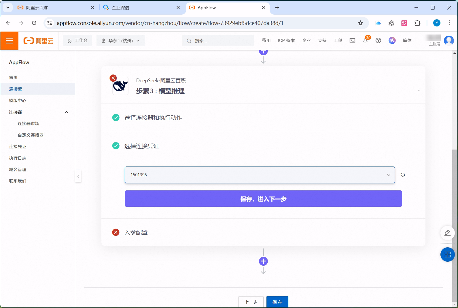Open 模版中心 in the sidebar

coord(18,100)
